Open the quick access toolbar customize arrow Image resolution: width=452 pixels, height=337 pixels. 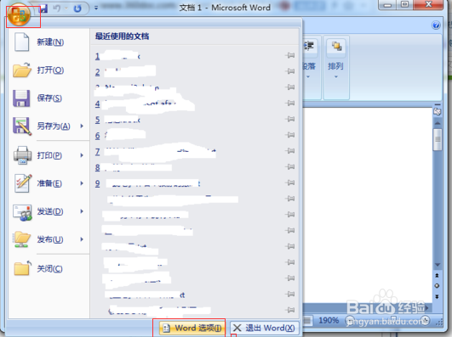(x=96, y=8)
